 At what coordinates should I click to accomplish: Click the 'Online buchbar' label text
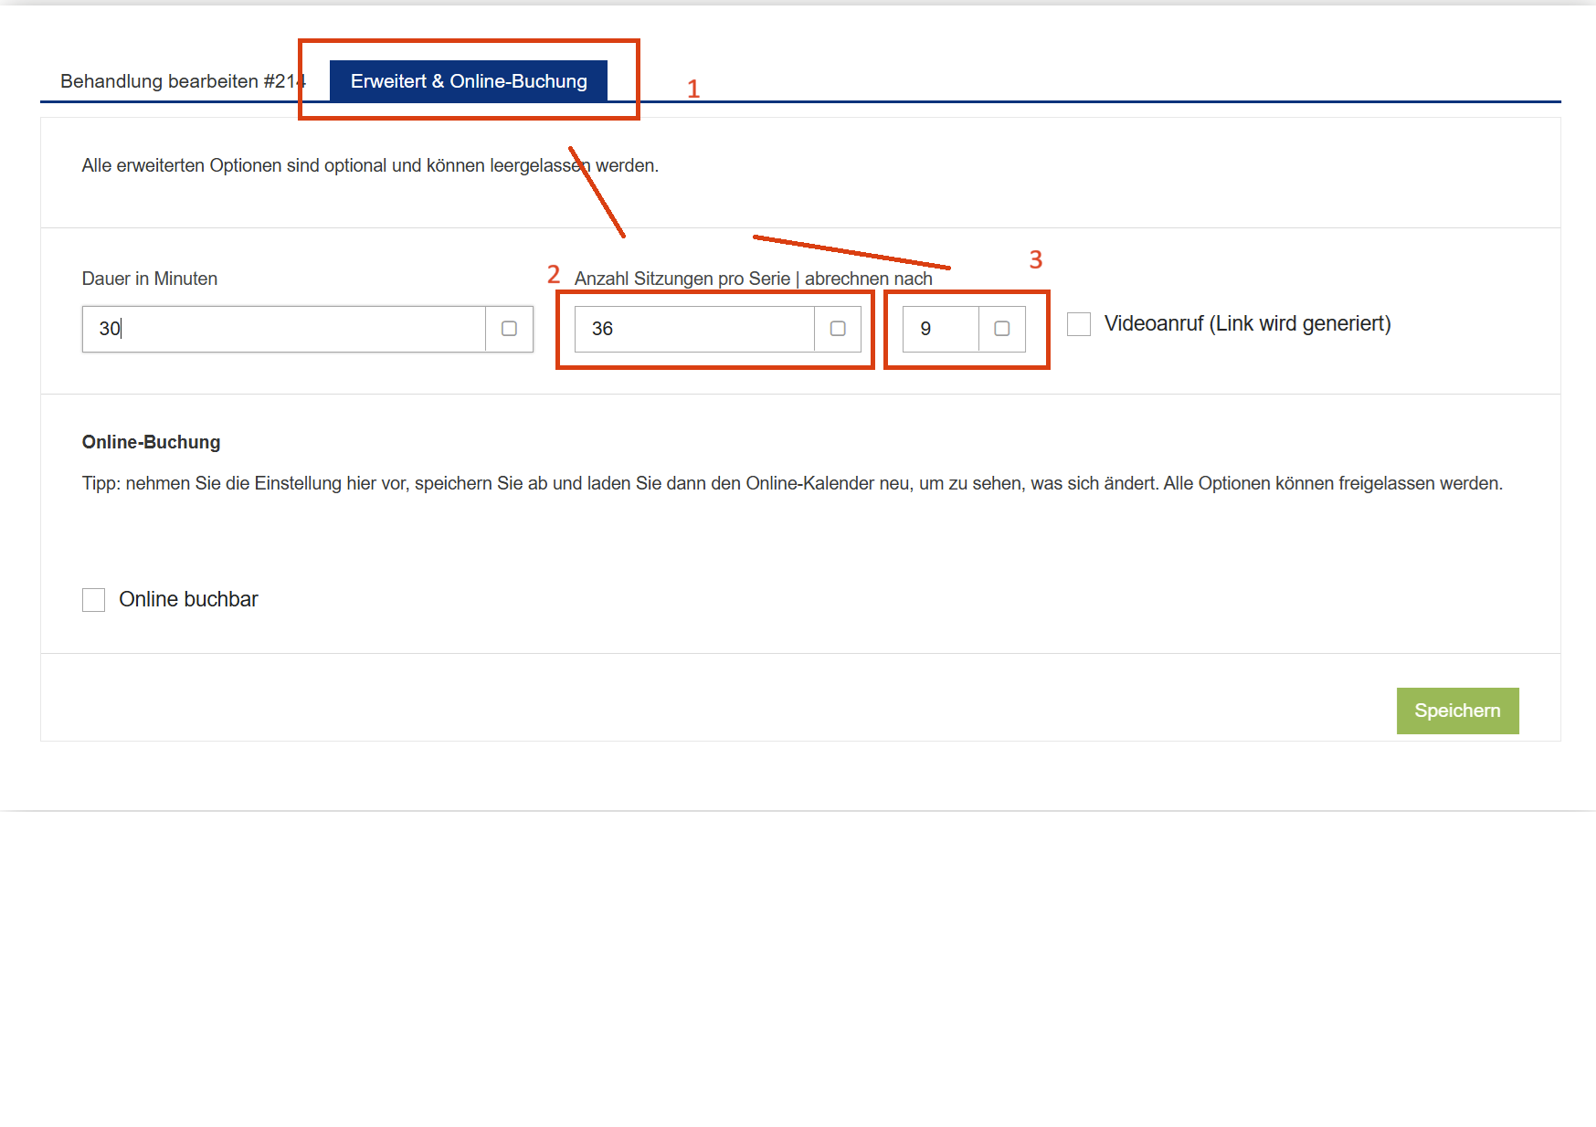pyautogui.click(x=189, y=600)
